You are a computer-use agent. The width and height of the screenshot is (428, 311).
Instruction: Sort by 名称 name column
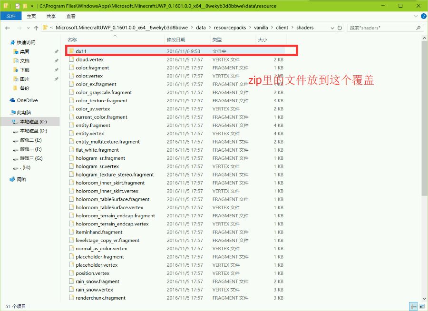[115, 39]
